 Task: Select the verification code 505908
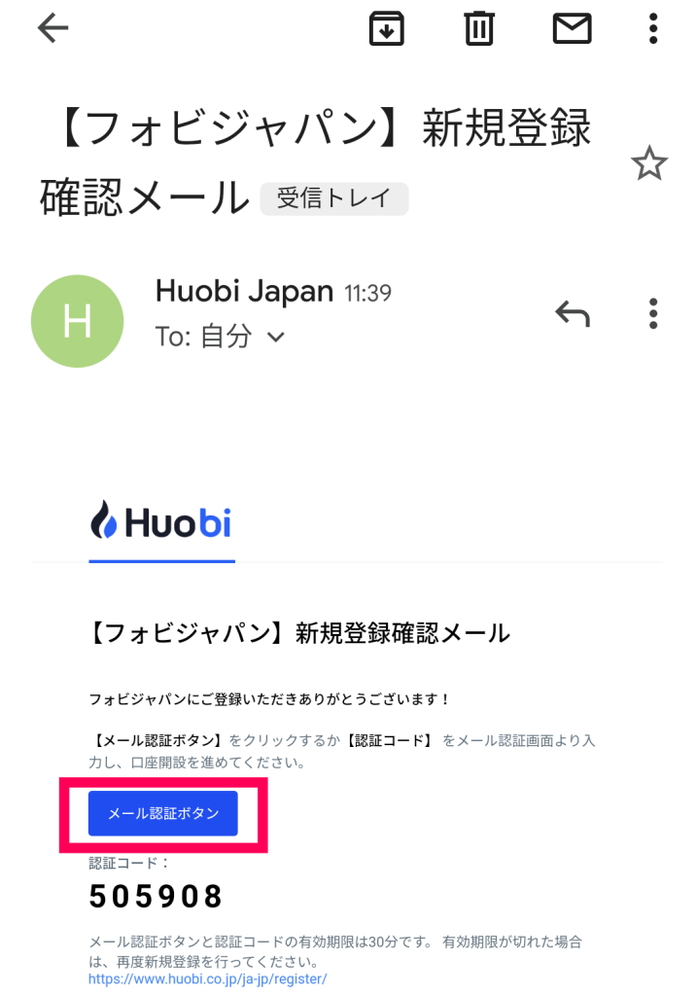click(156, 896)
